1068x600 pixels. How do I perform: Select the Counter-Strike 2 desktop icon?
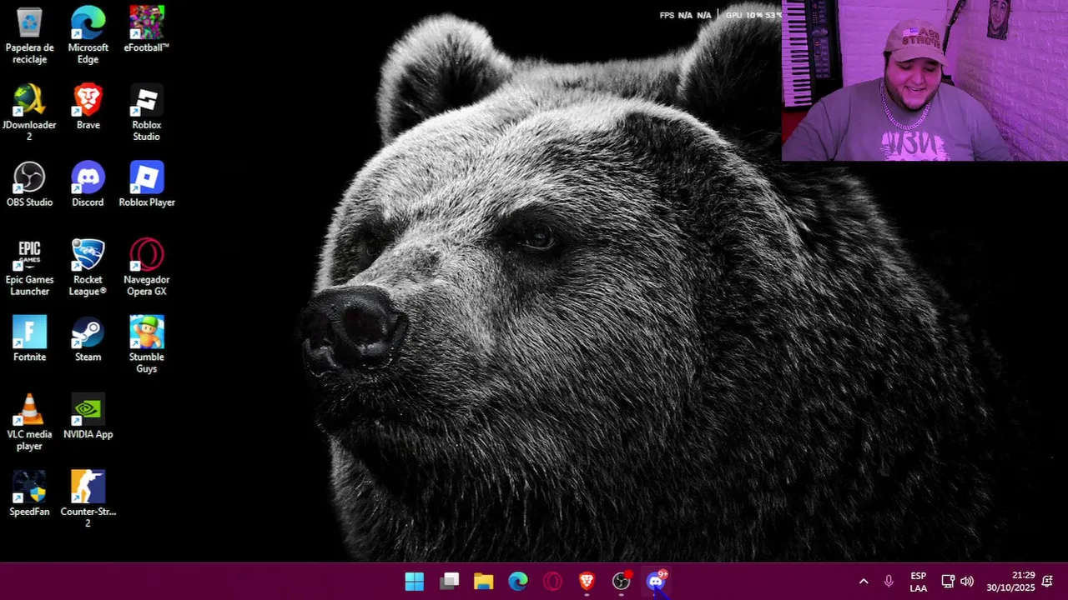point(88,500)
